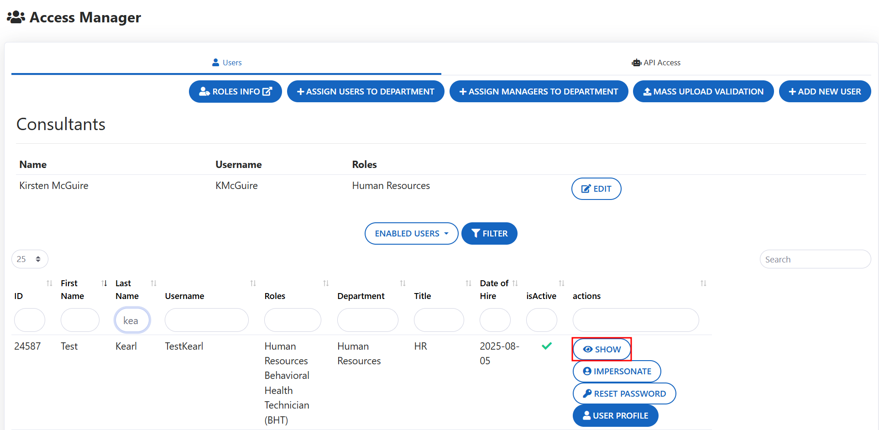Click the Filter funnel button
879x430 pixels.
[x=489, y=234]
